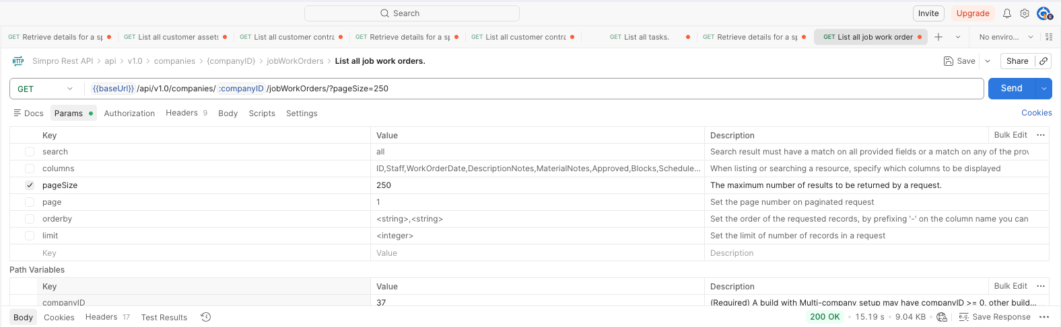Enable the columns param checkbox

tap(30, 169)
